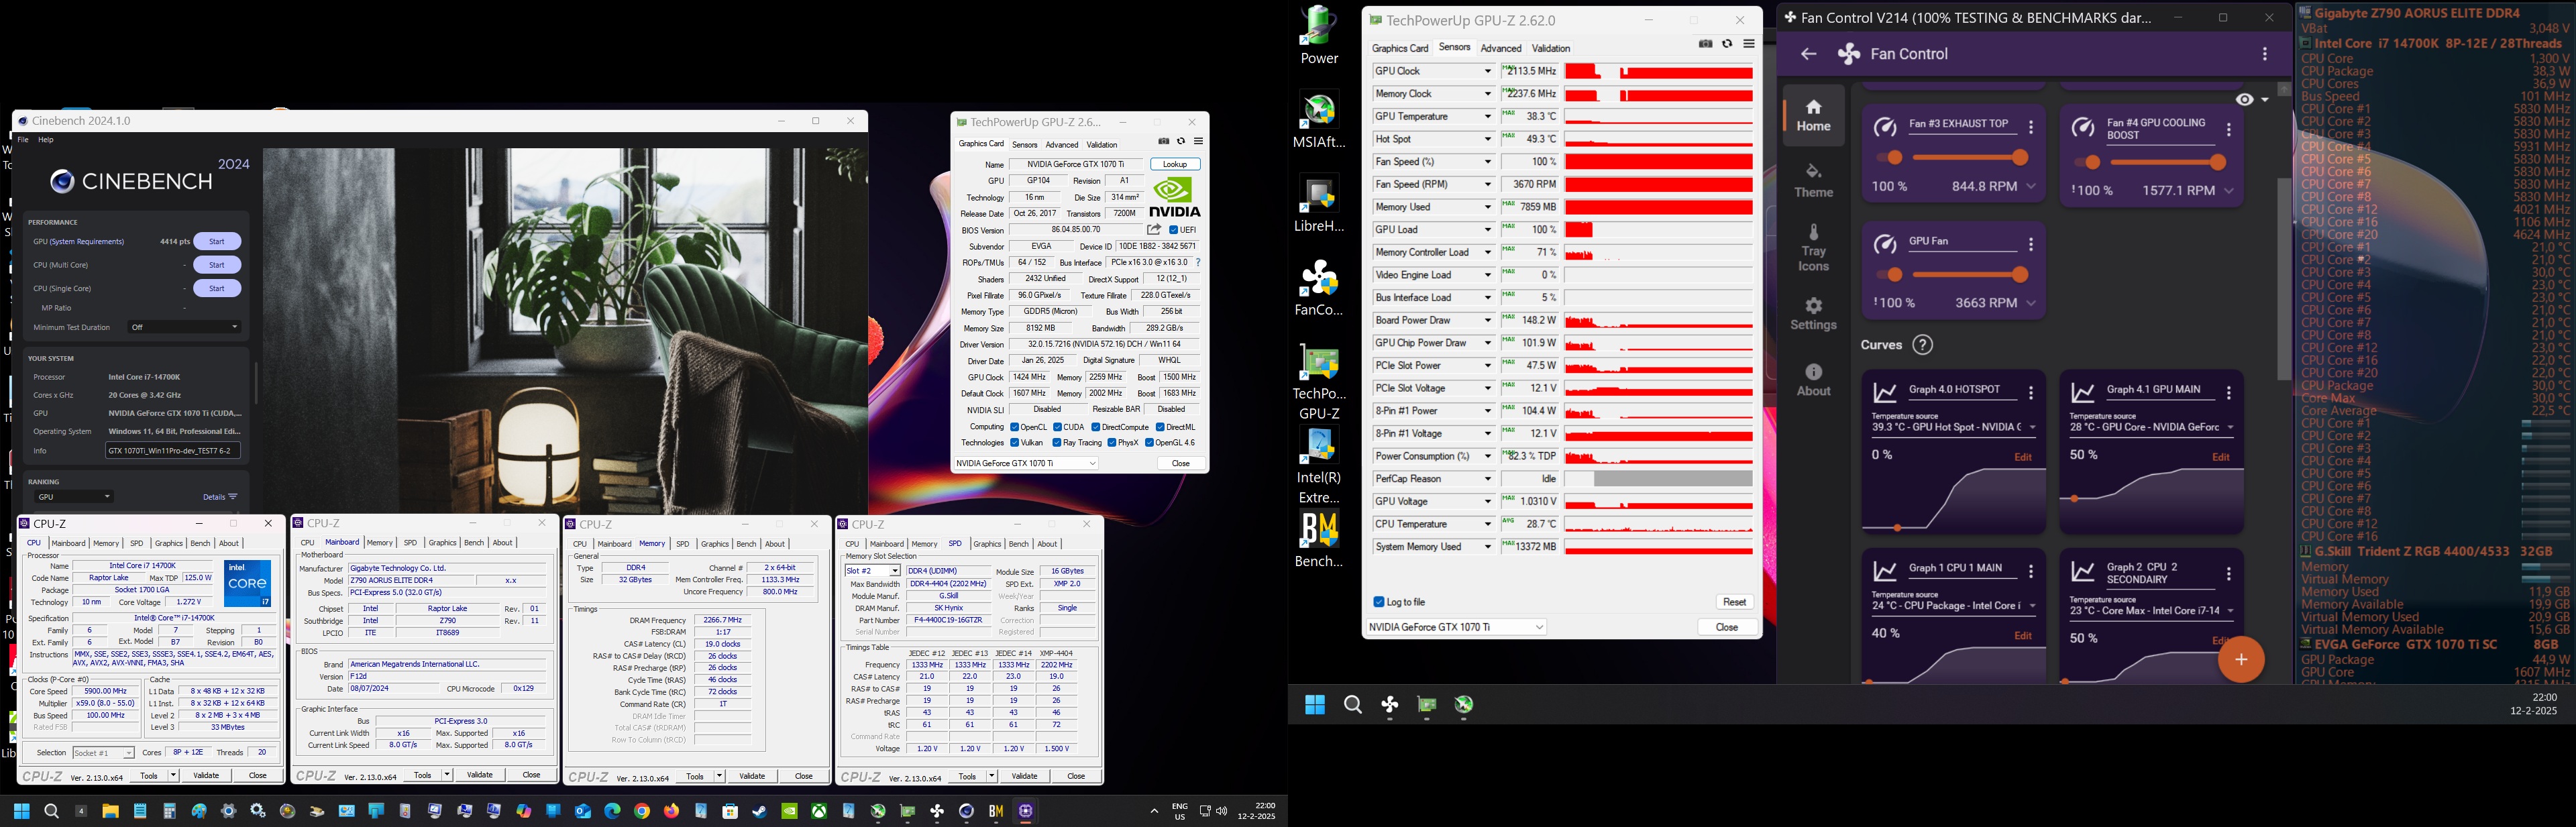Open options menu for the GPU Fan card
This screenshot has height=827, width=2576.
pyautogui.click(x=2031, y=244)
